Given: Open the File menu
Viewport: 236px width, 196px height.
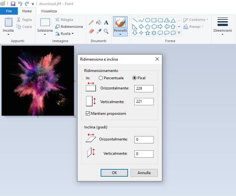Looking at the screenshot, I should pyautogui.click(x=9, y=11).
